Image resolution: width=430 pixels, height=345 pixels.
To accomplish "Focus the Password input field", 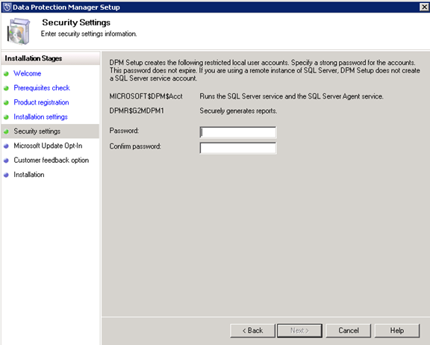I will (238, 132).
